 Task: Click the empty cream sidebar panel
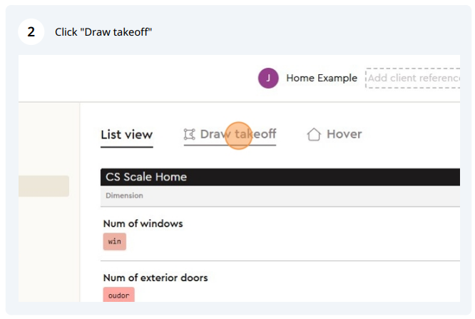tap(49, 243)
